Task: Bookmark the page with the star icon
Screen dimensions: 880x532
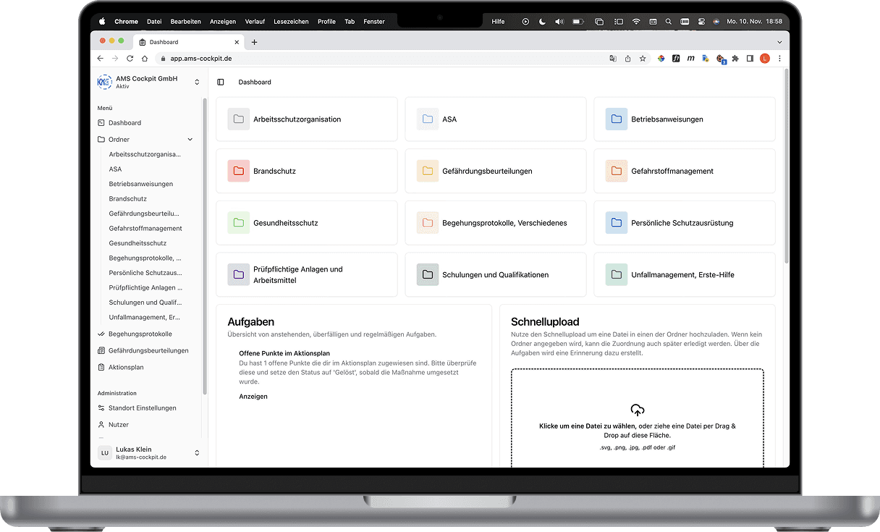Action: pos(643,58)
